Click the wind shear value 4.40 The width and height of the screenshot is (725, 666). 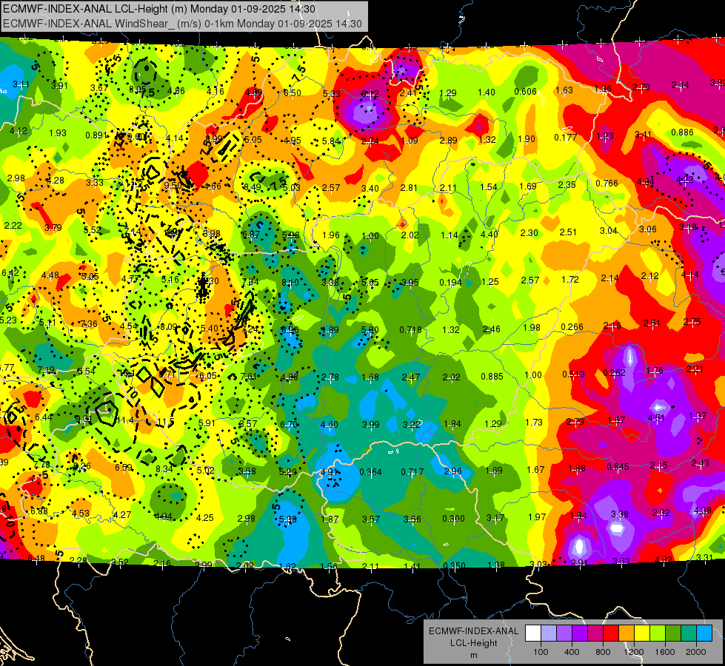[490, 234]
